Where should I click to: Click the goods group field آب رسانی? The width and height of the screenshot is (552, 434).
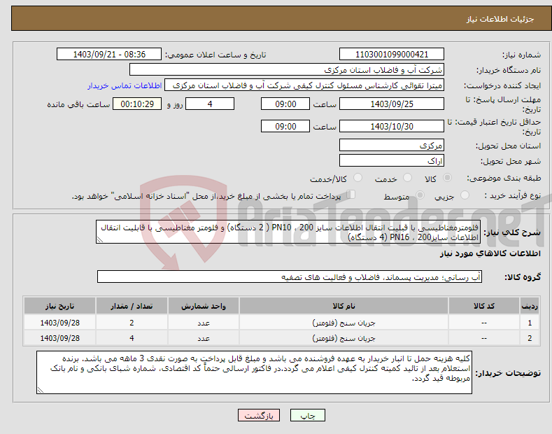click(290, 277)
